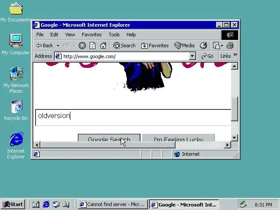This screenshot has height=210, width=280.
Task: Open the Favorites menu
Action: click(x=92, y=35)
